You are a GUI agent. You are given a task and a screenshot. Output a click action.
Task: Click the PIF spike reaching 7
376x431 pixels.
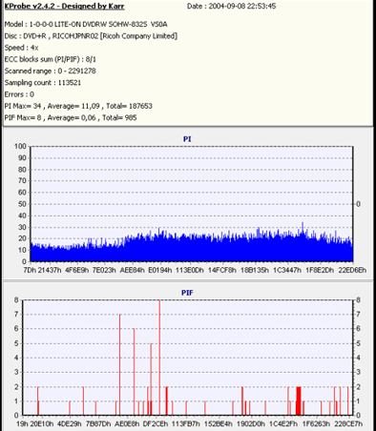[x=119, y=364]
